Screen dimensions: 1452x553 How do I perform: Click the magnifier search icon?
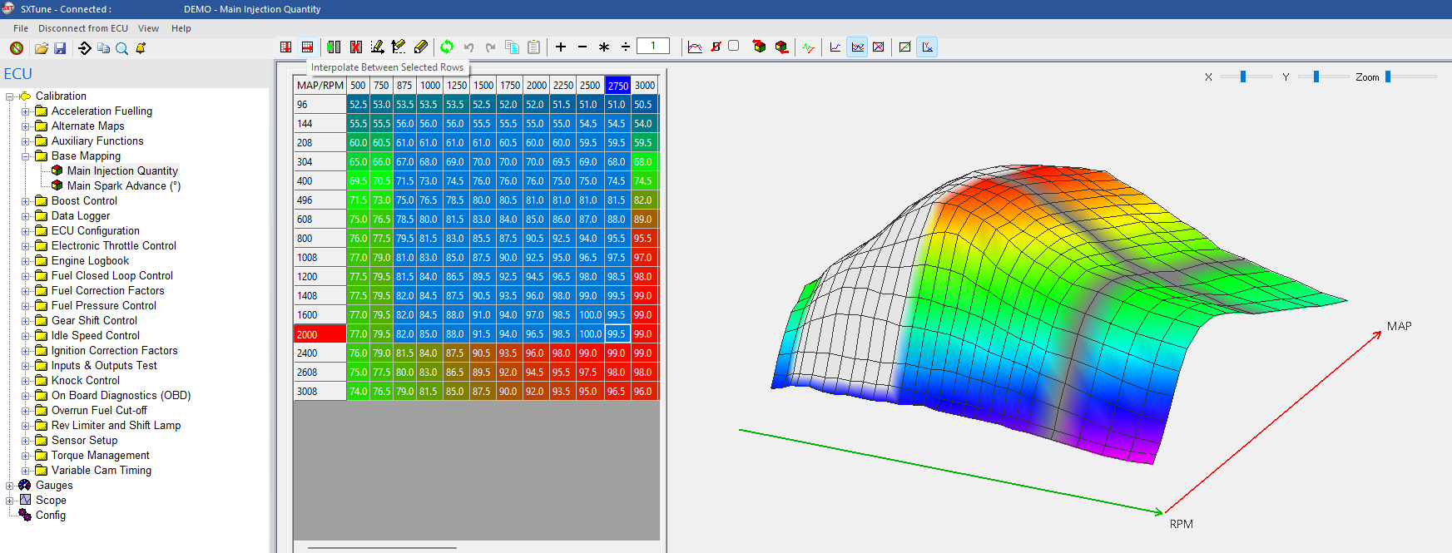(x=121, y=48)
